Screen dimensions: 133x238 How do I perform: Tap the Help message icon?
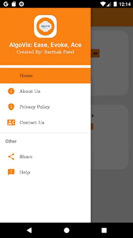[x=11, y=172]
